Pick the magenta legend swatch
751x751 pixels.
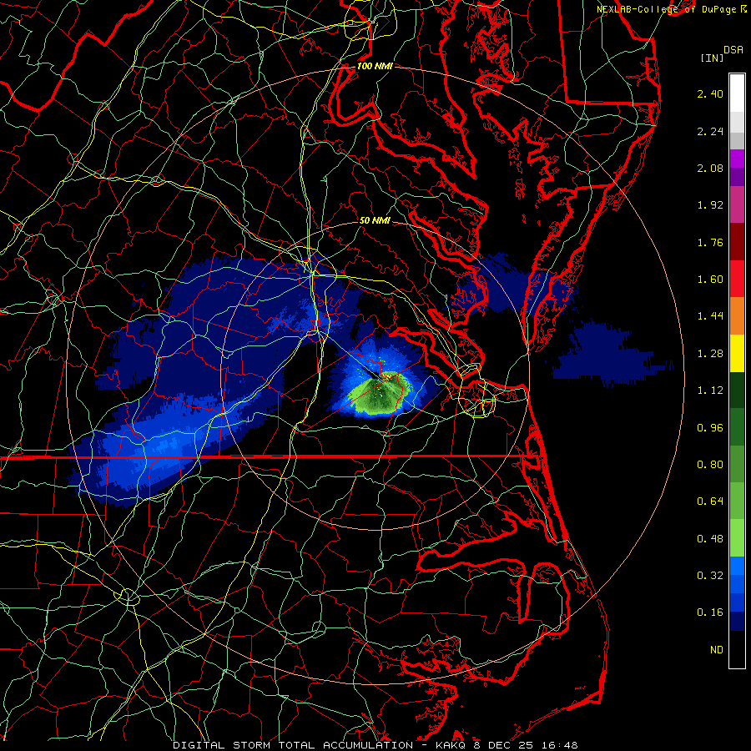(737, 159)
